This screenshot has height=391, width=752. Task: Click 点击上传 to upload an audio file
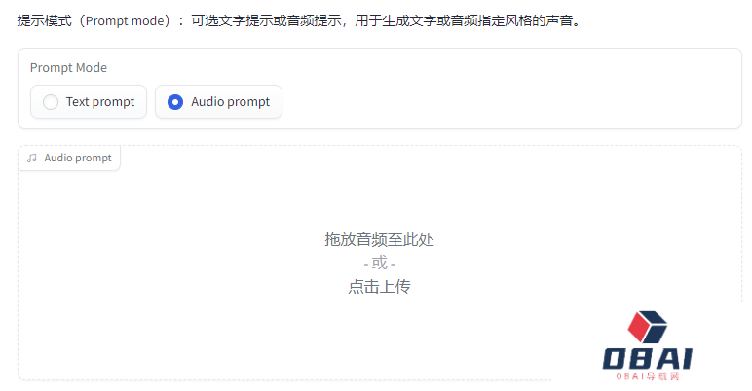(379, 287)
